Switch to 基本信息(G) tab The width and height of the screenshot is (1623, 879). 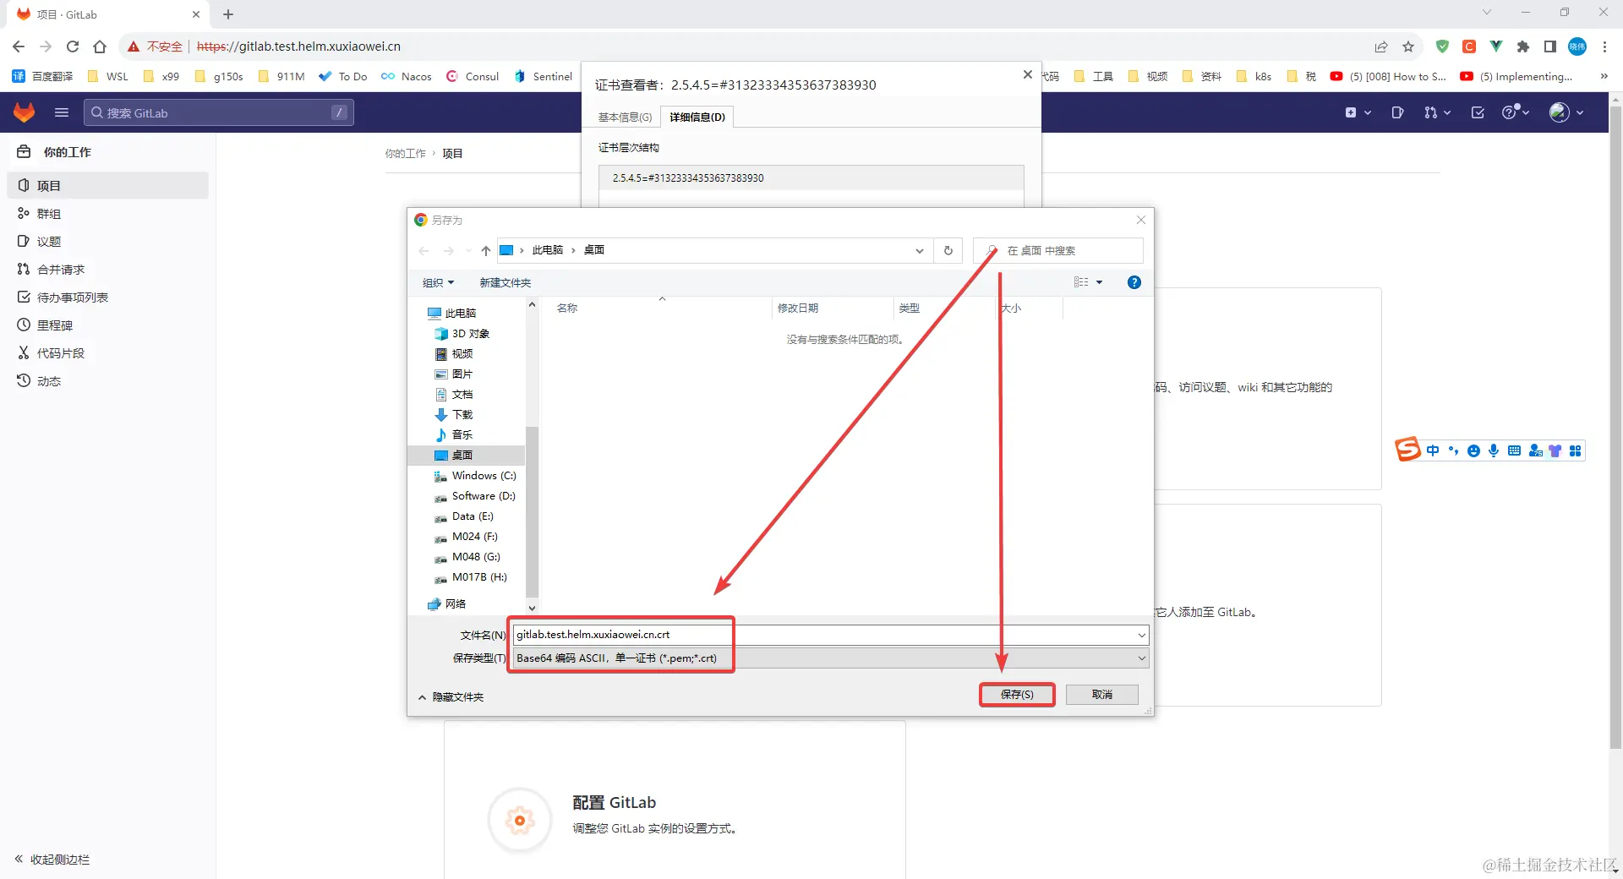pyautogui.click(x=625, y=117)
